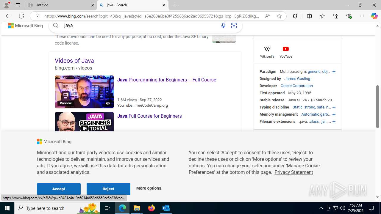Open File Explorer from the taskbar
Viewport: 381px width, 214px height.
(x=137, y=208)
